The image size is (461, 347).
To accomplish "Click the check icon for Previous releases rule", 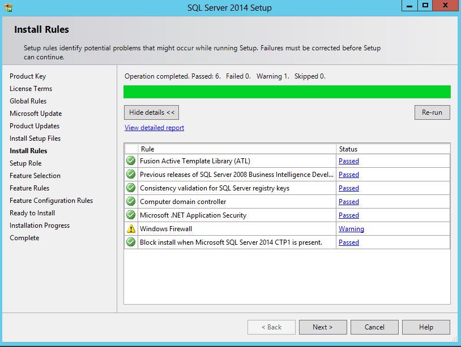I will coord(131,175).
